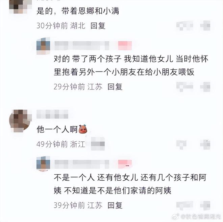This screenshot has height=222, width=223.
Task: Like the 30分钟前 湖北 comment via first icon
Action: (x=185, y=26)
